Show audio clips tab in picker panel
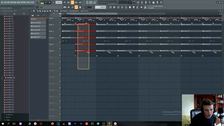 click(38, 15)
